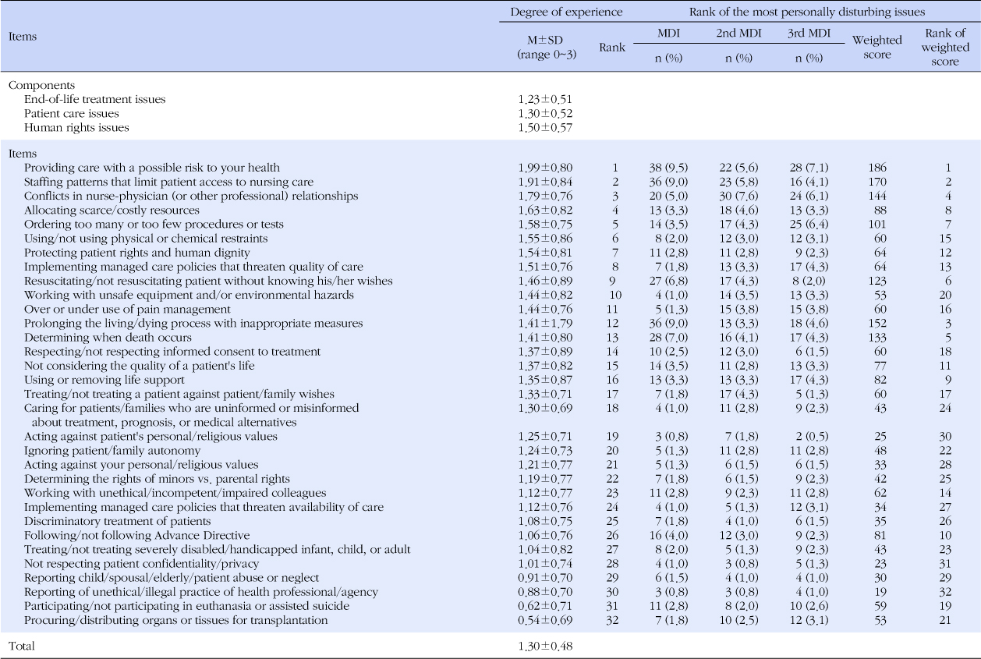This screenshot has width=981, height=659.
Task: Click 'Participating/not participating in euthanasia' row
Action: 186,605
